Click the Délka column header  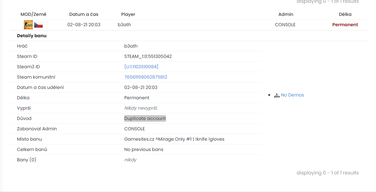(345, 14)
